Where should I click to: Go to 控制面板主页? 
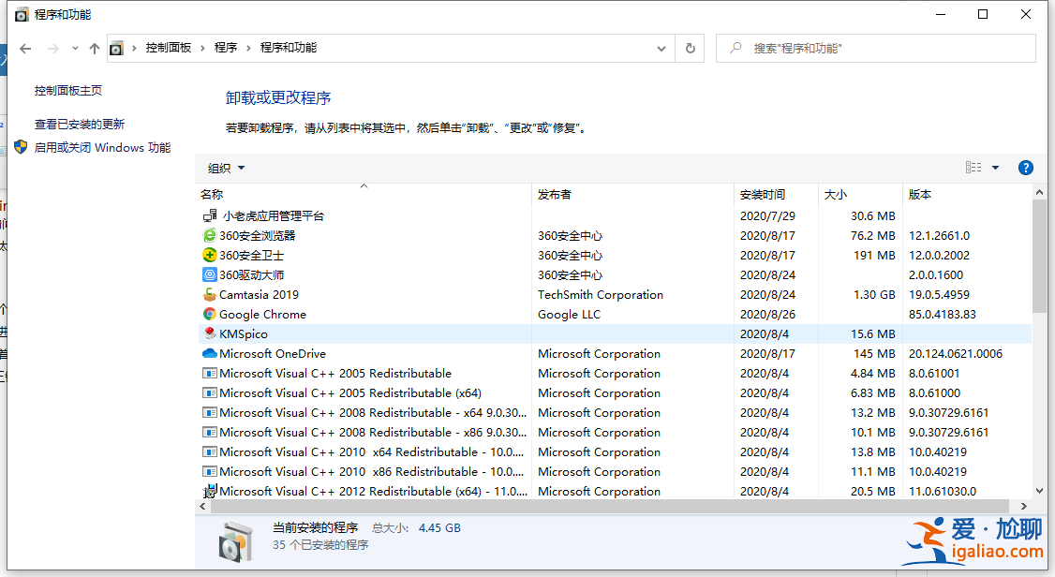68,91
